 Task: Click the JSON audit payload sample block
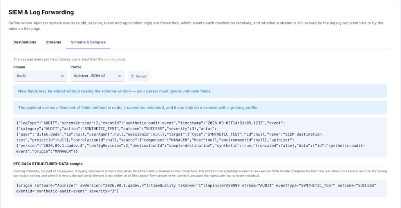coord(200,137)
